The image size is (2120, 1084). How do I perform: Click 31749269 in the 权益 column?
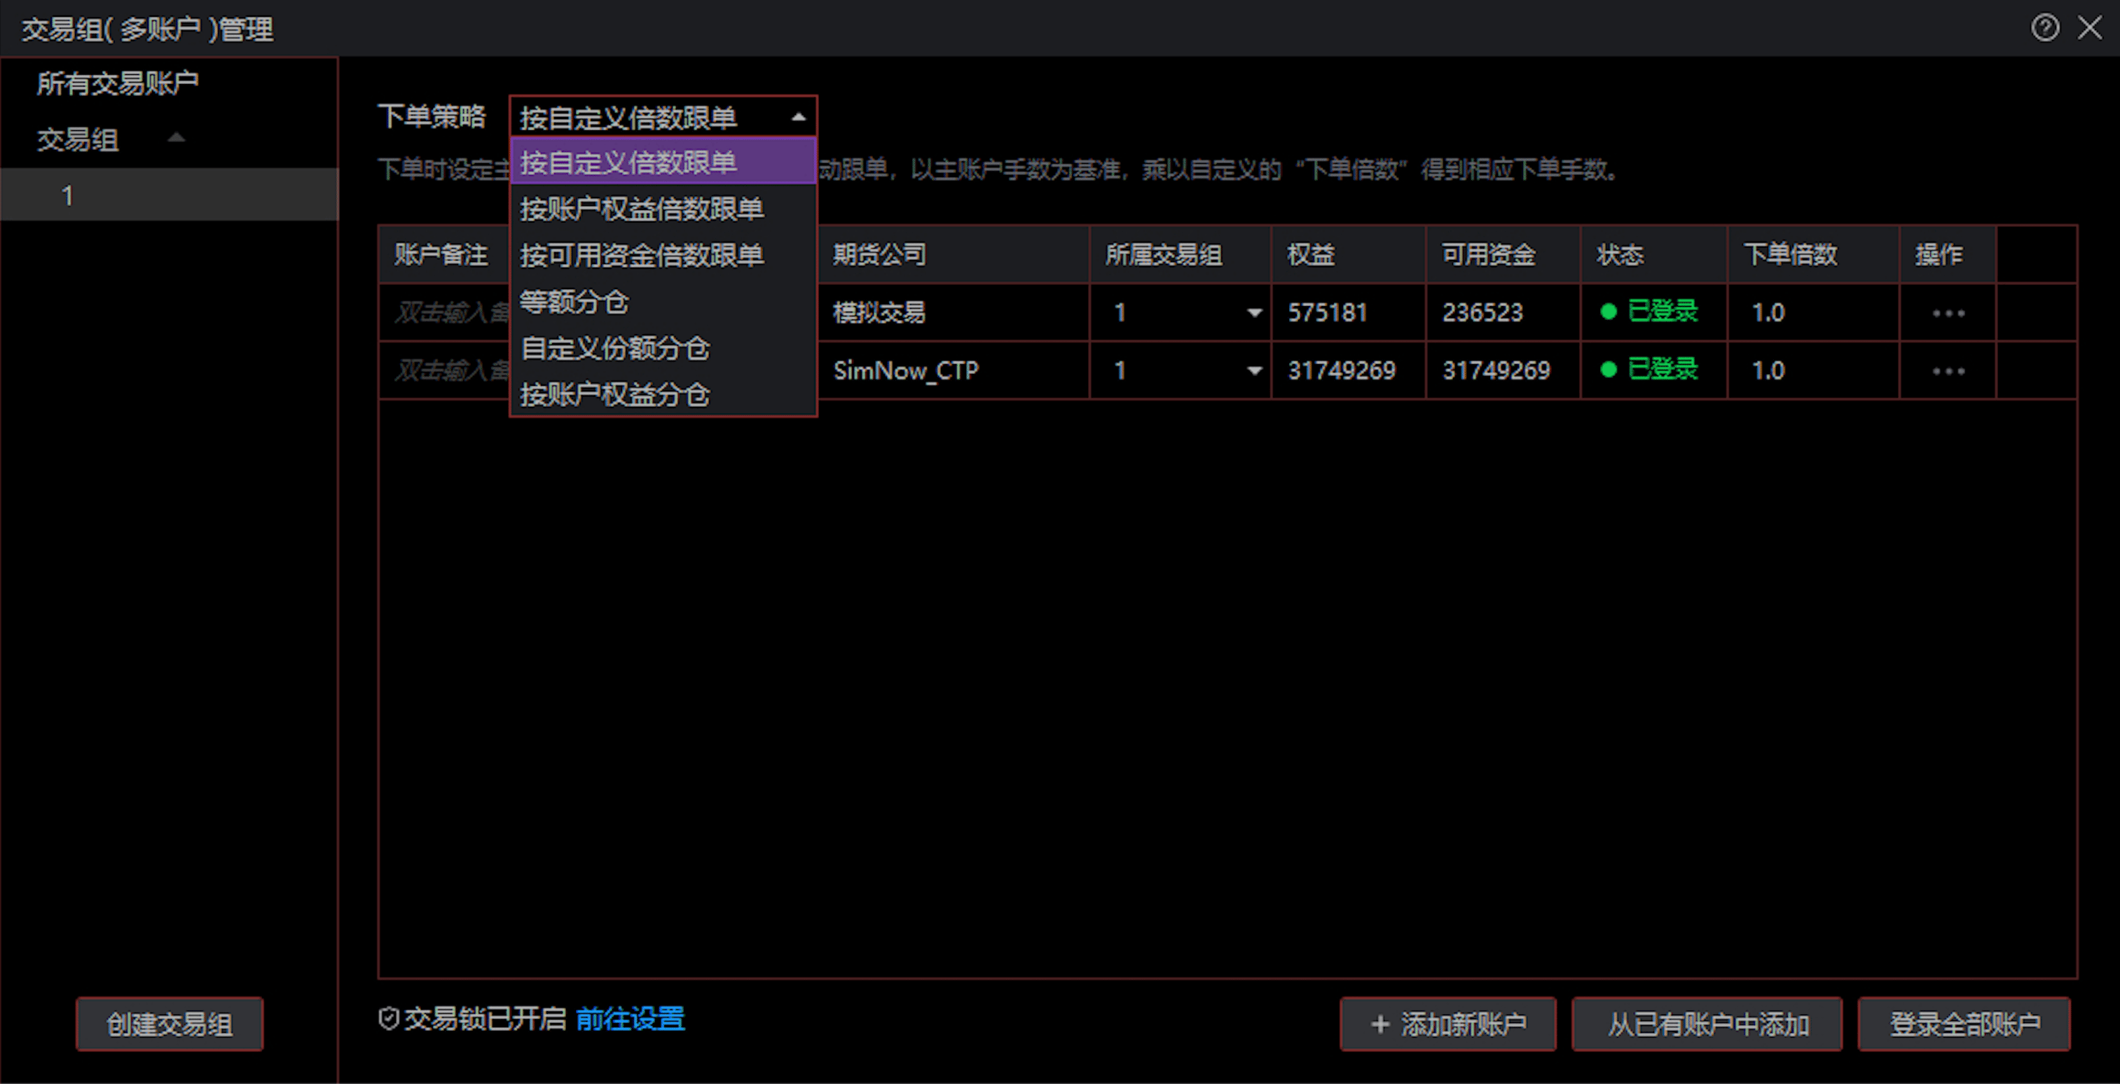click(1342, 370)
